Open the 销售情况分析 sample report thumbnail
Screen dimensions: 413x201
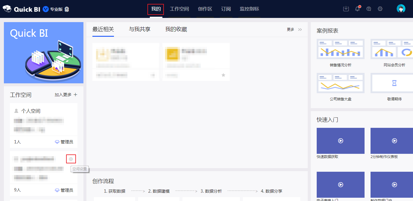[x=341, y=49]
